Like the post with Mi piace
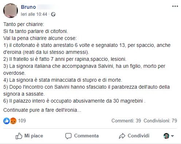This screenshot has height=144, width=181. point(29,136)
